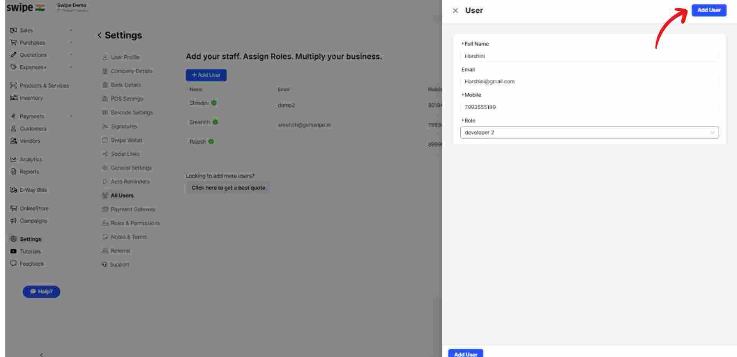The image size is (737, 357).
Task: Click the Analytics chart icon
Action: [13, 159]
